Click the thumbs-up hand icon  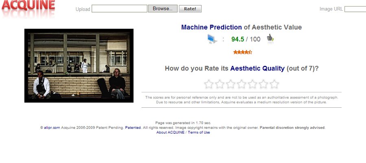coord(270,39)
